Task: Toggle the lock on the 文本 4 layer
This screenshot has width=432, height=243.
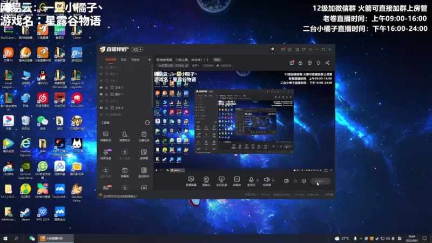Action: click(x=106, y=107)
